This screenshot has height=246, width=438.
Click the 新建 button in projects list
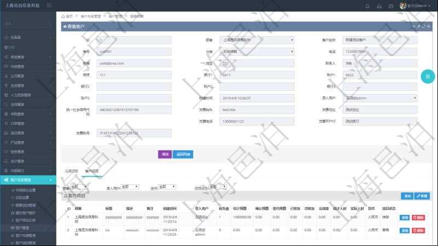[422, 196]
